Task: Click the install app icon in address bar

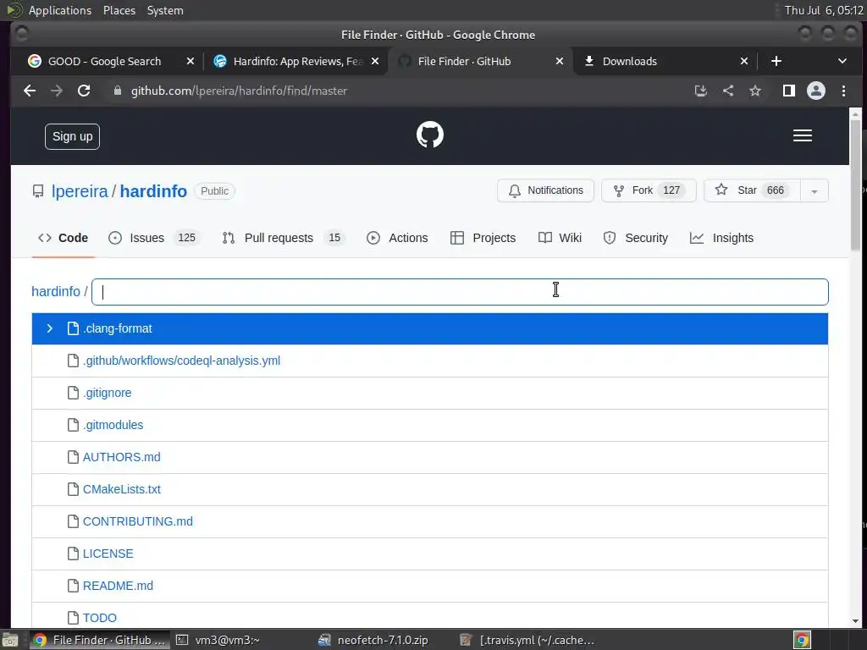Action: pos(700,91)
